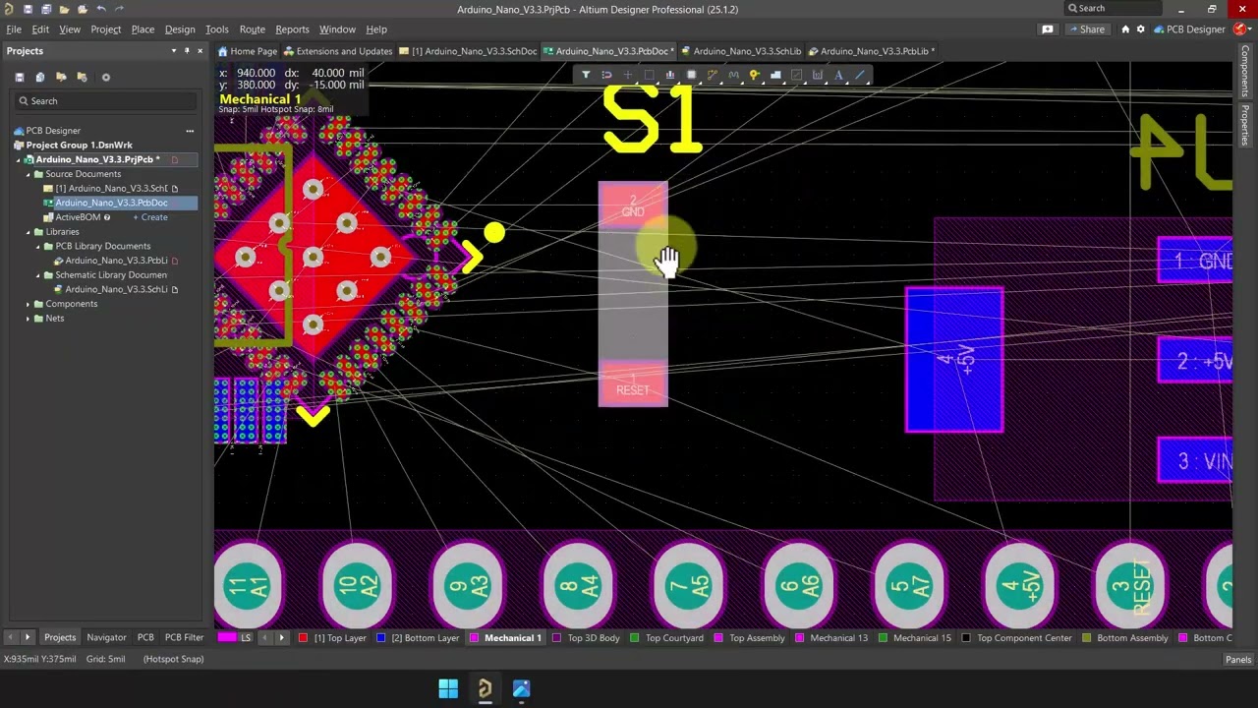The width and height of the screenshot is (1258, 708).
Task: Switch to Navigator panel tab
Action: [x=106, y=637]
